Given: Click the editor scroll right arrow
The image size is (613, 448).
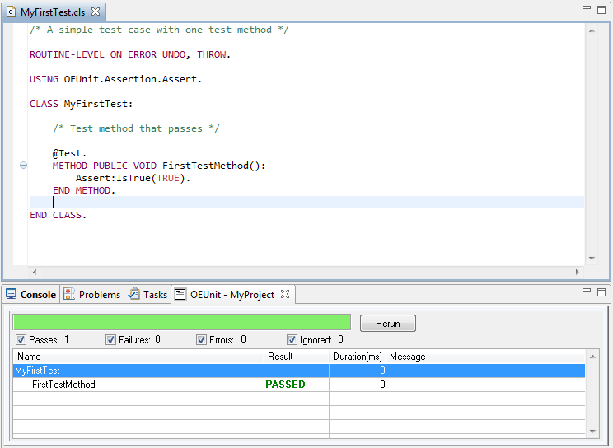Looking at the screenshot, I should coord(578,272).
